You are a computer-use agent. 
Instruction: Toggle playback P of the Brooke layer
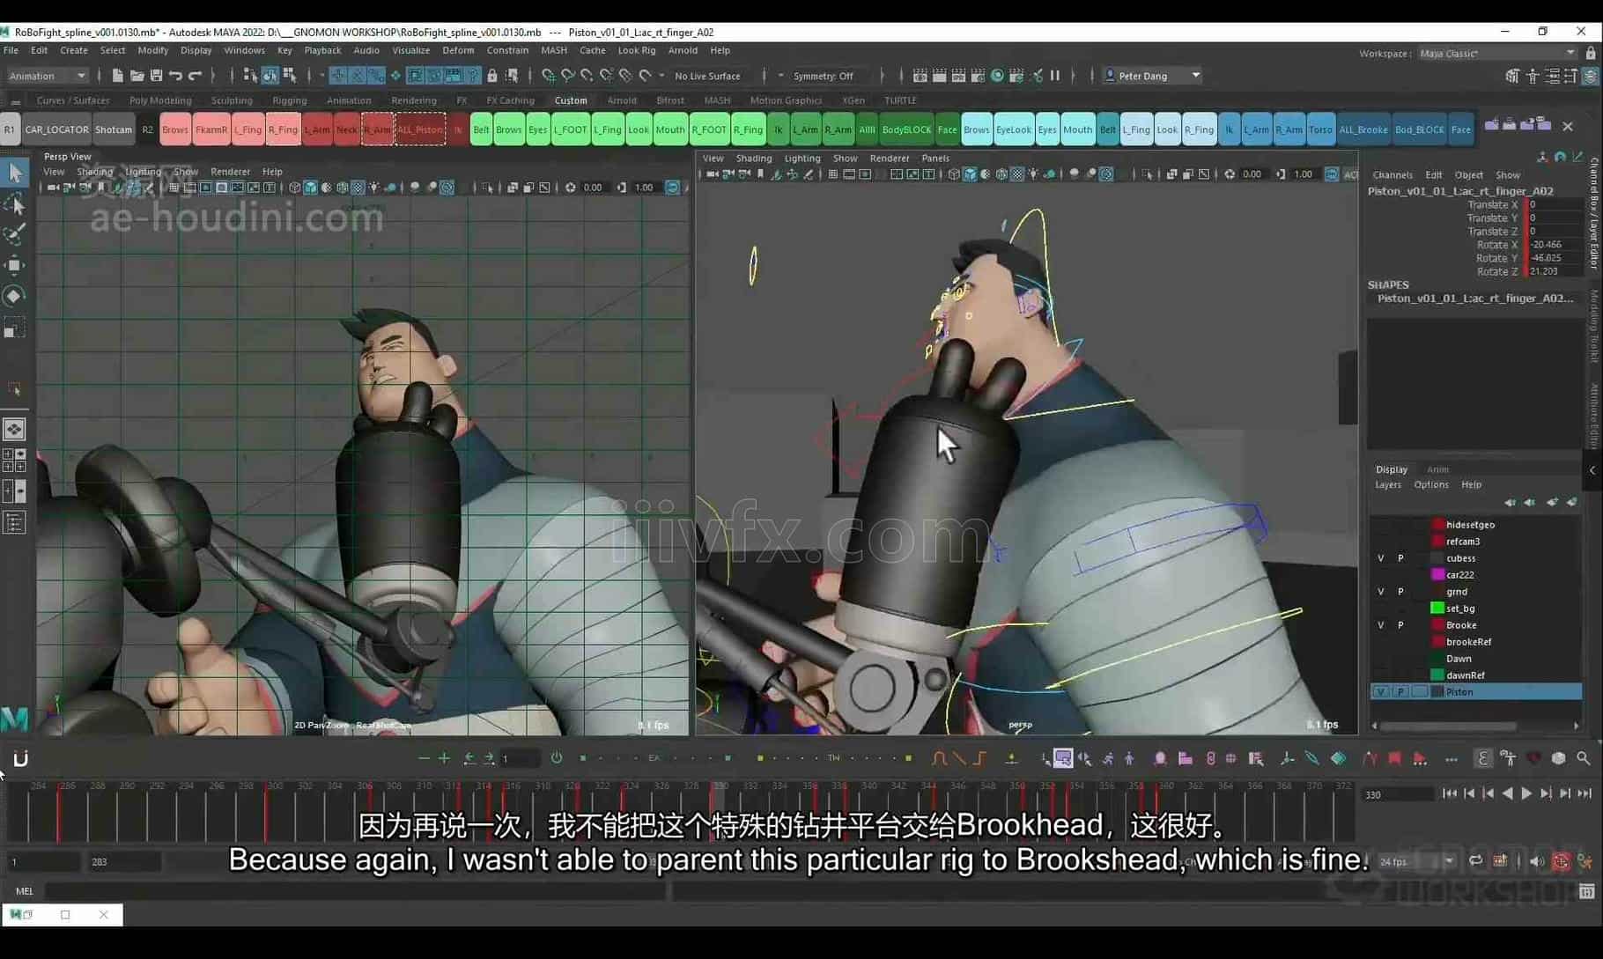1400,625
